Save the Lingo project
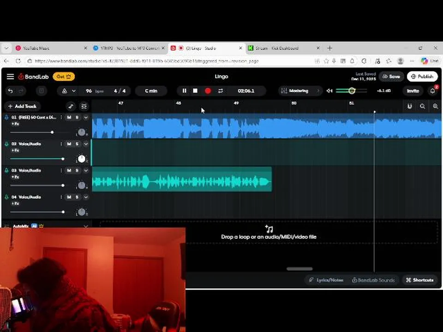Screen dimensions: 443x332 [x=391, y=77]
